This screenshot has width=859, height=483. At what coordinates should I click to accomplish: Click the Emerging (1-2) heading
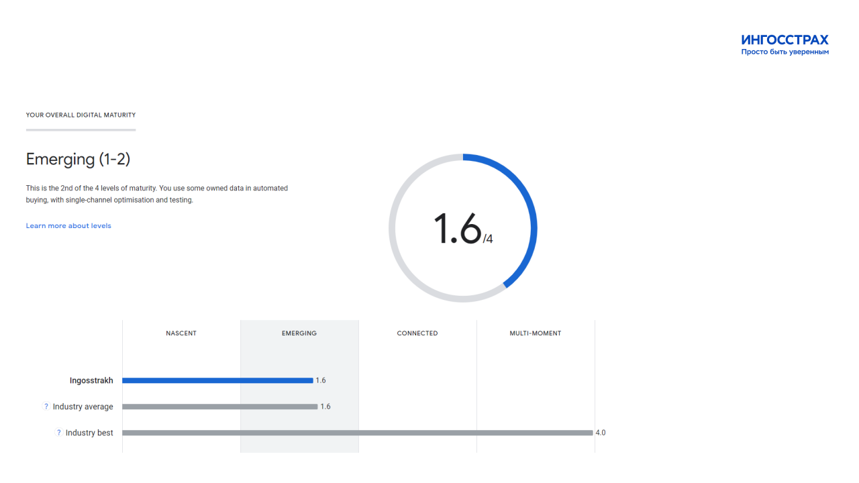tap(78, 159)
